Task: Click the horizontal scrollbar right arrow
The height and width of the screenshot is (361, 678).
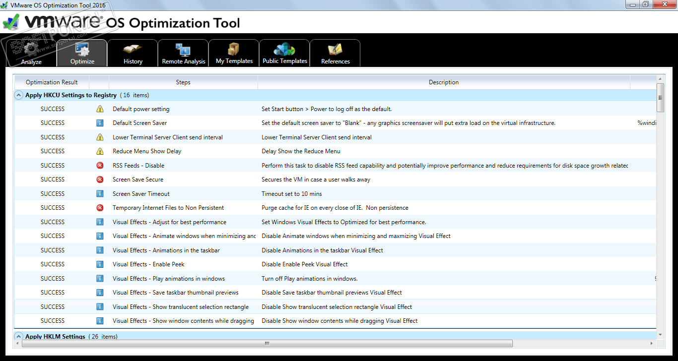Action: coord(652,343)
